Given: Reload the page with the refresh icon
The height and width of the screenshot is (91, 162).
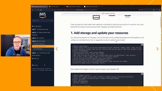Looking at the screenshot, I should pos(38,10).
